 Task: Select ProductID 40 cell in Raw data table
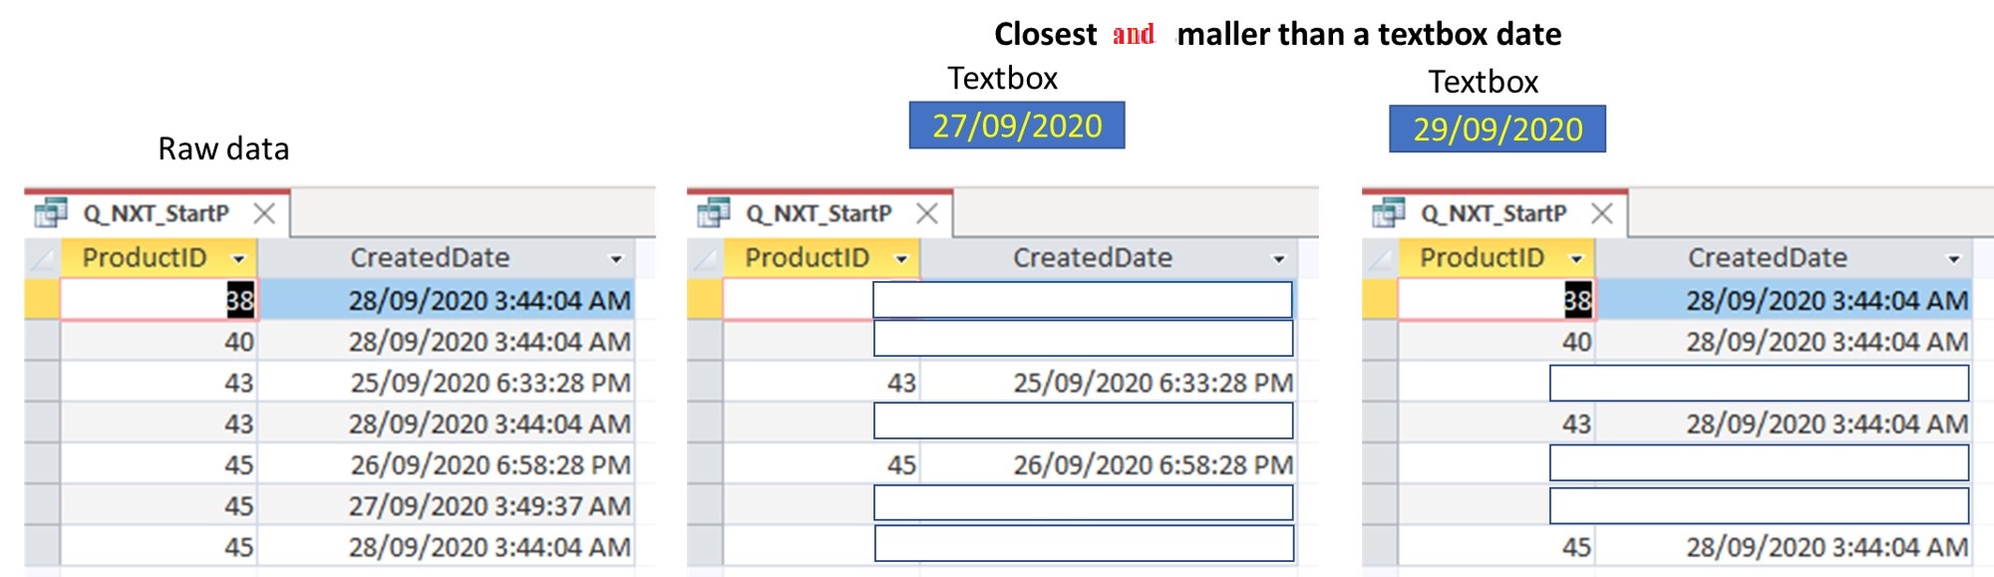tap(159, 342)
